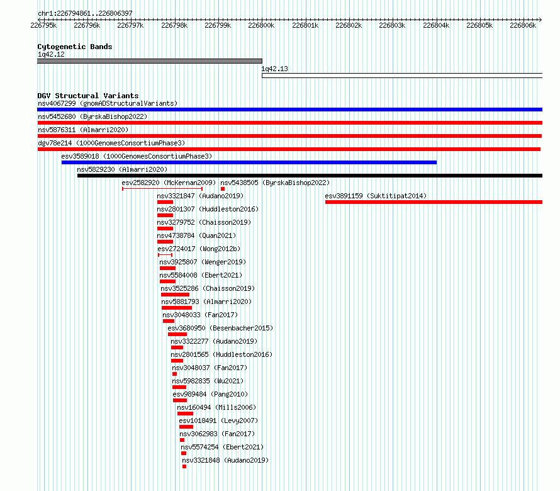Click the esv989484 Pang2010 label
560x491 pixels.
pos(210,394)
